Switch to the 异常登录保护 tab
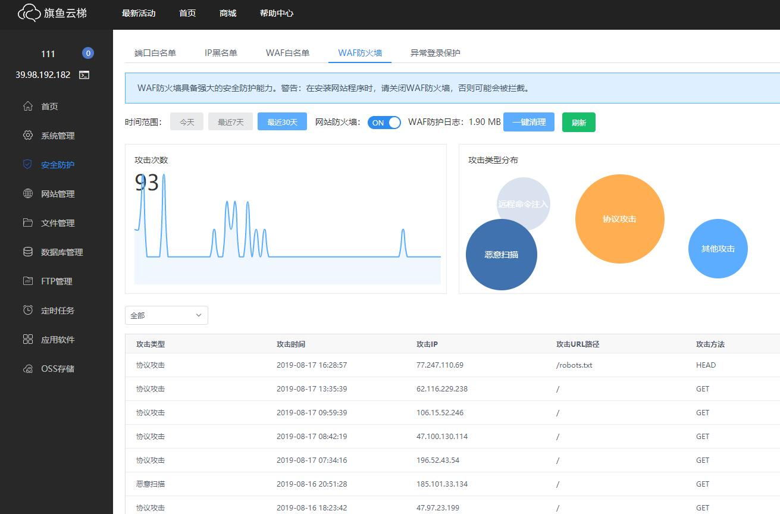Viewport: 780px width, 514px height. point(435,52)
